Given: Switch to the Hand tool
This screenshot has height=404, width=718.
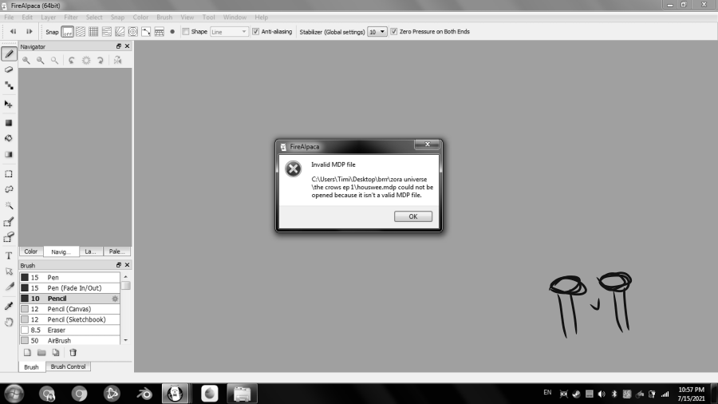Looking at the screenshot, I should pyautogui.click(x=9, y=322).
